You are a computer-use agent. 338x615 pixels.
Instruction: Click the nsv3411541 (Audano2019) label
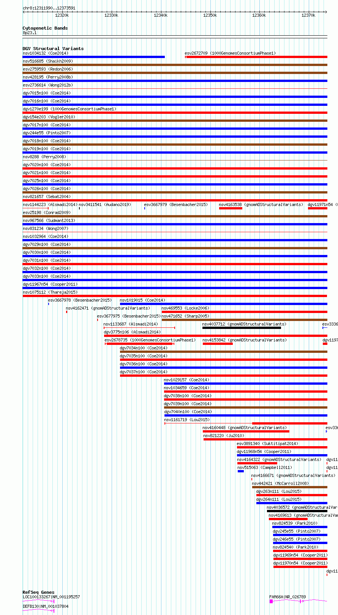pyautogui.click(x=105, y=204)
